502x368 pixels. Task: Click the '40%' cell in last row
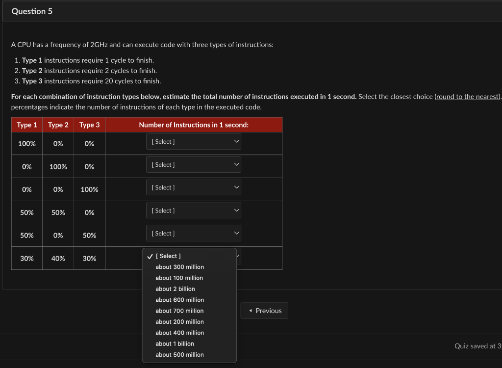pos(58,259)
